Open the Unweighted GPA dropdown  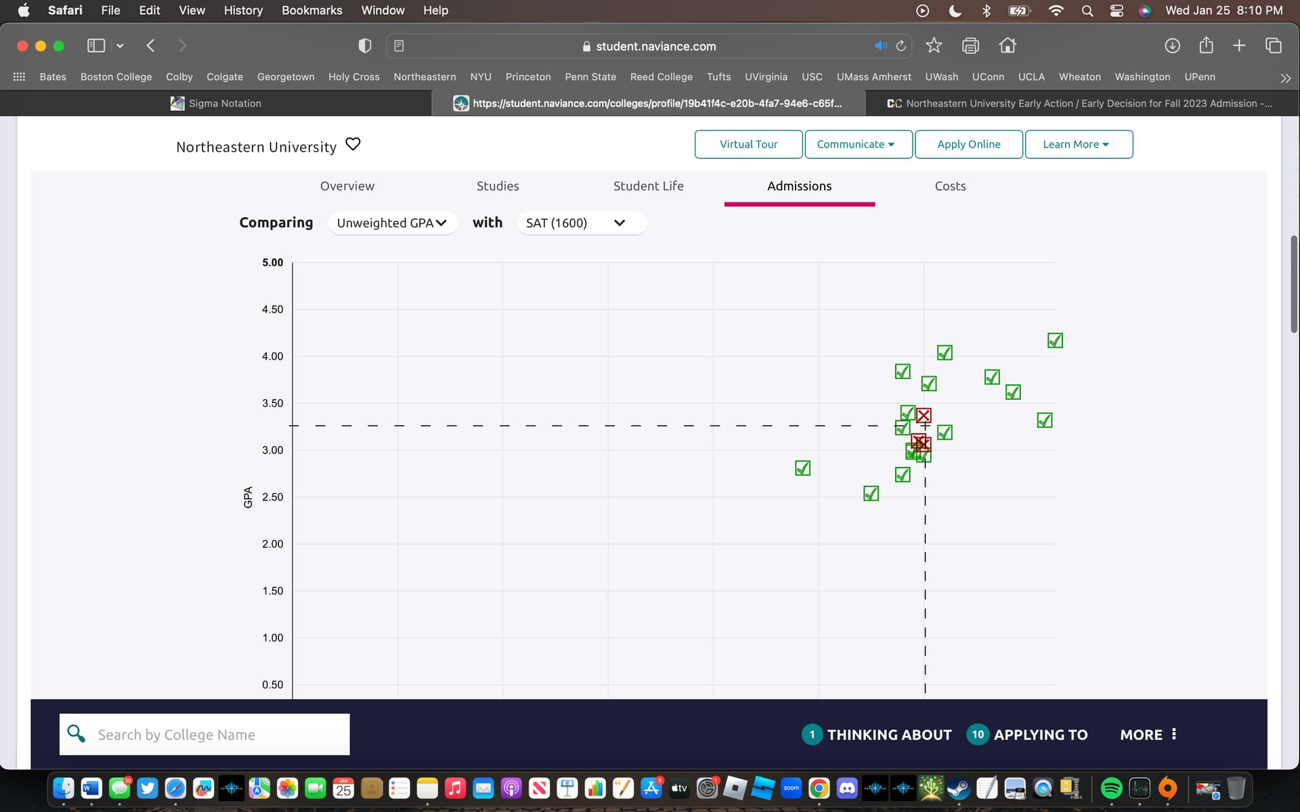coord(392,223)
